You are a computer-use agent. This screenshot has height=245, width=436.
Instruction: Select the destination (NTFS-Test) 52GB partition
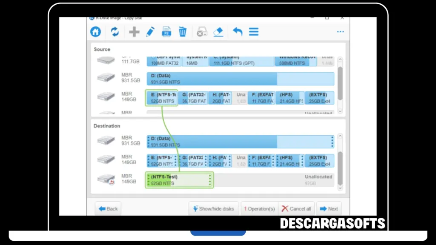coord(179,180)
